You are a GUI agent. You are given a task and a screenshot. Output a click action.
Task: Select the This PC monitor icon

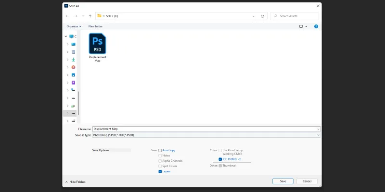[x=71, y=36]
